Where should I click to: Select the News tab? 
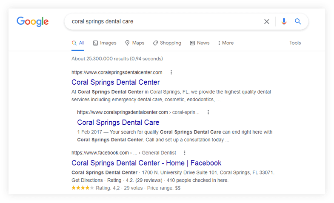200,43
